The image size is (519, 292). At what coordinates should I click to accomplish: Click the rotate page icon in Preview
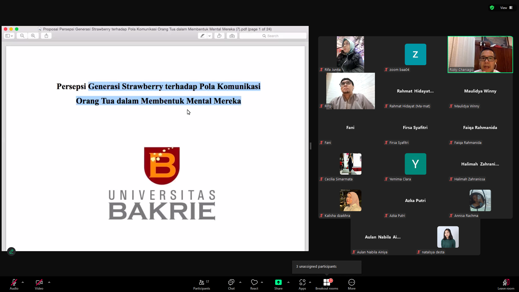tap(219, 36)
